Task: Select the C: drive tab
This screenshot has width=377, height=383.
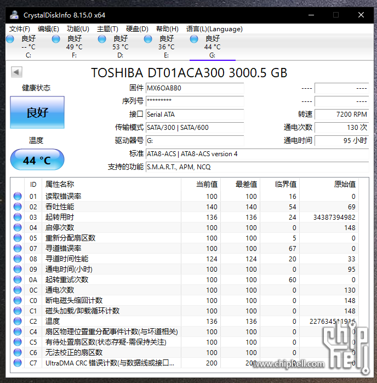Action: click(x=29, y=47)
